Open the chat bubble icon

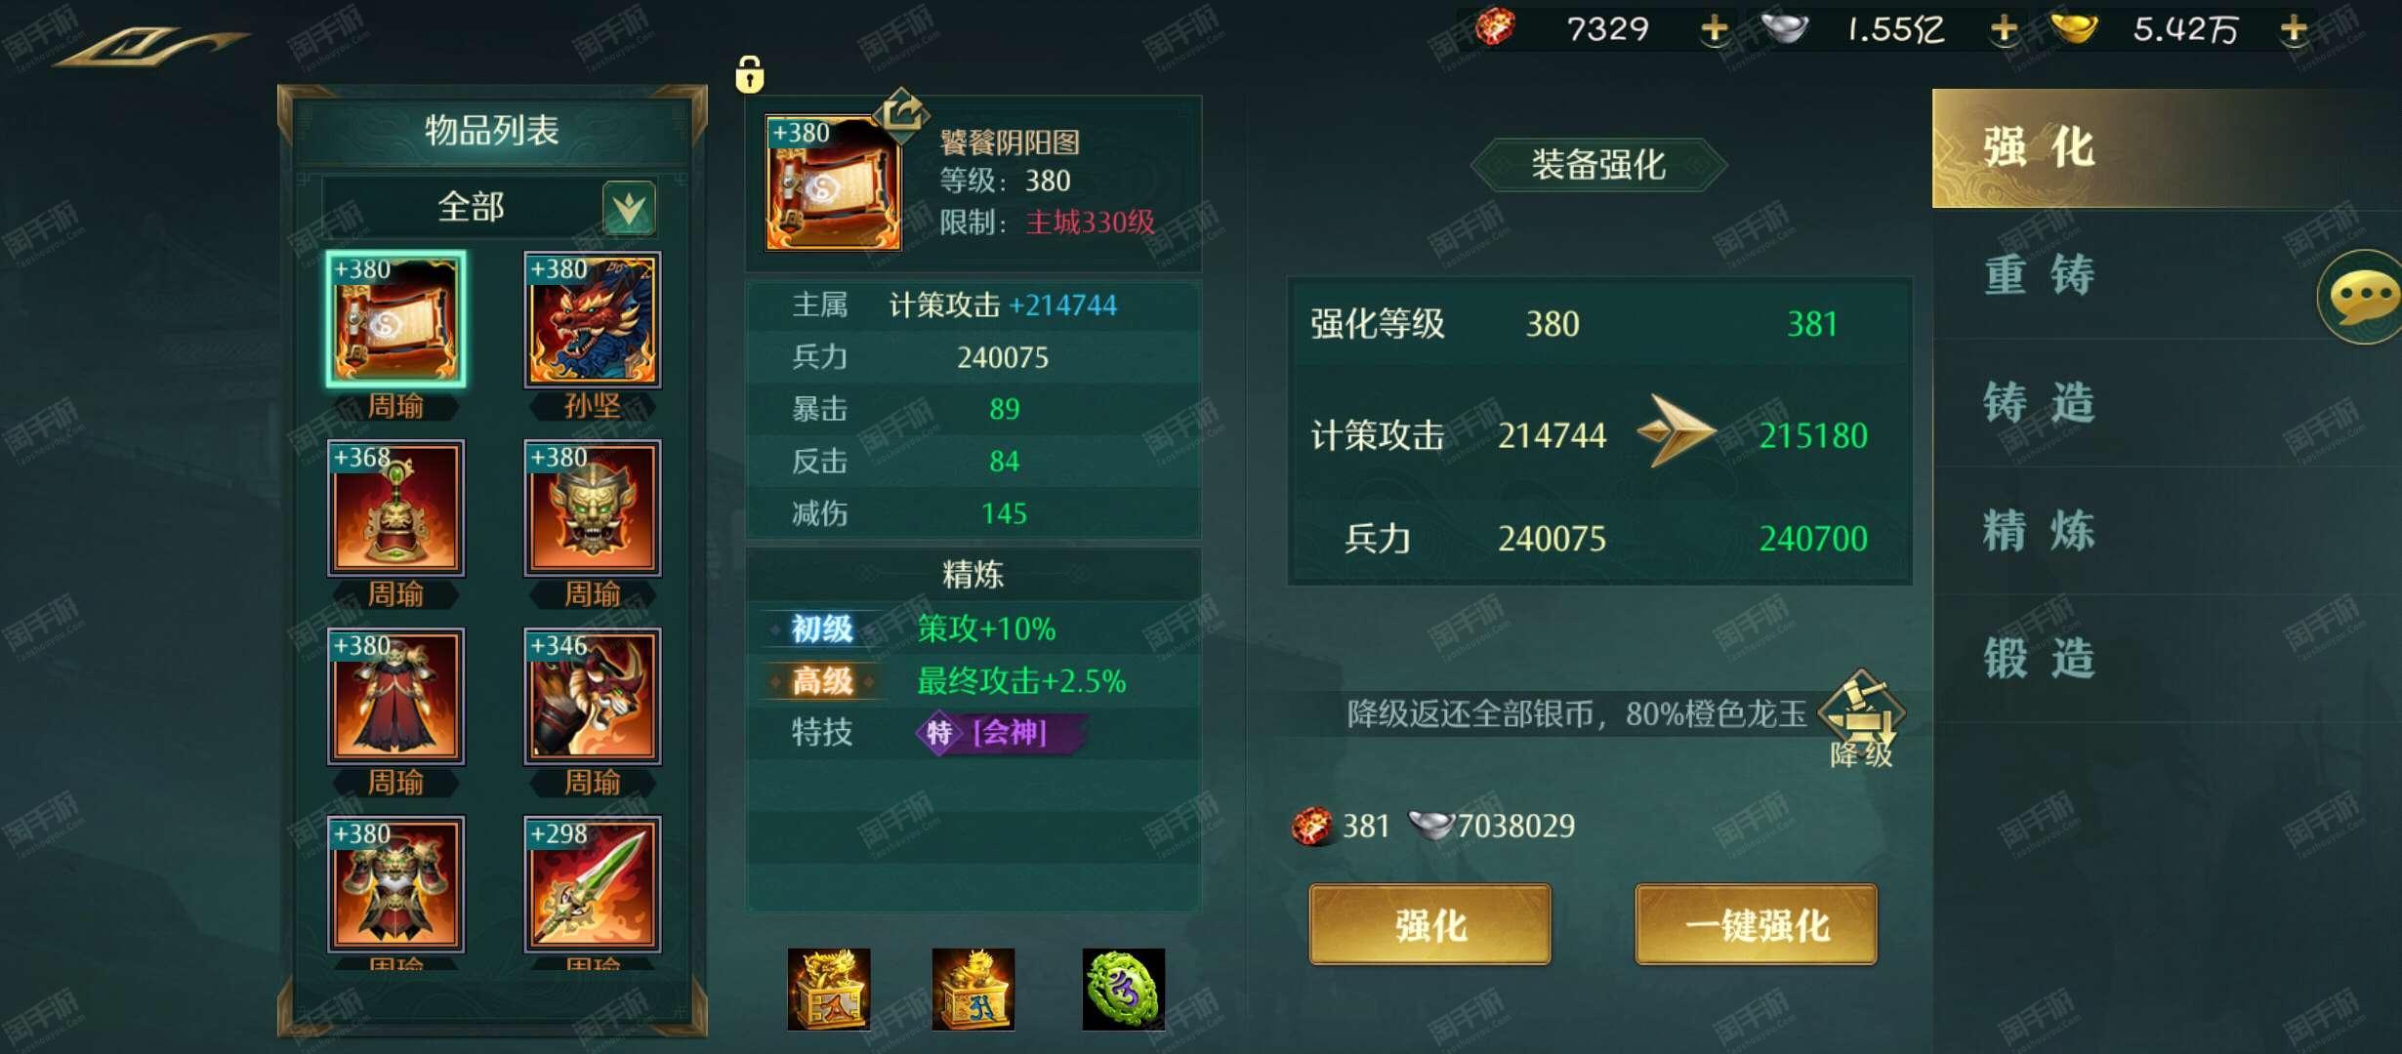tap(2364, 297)
